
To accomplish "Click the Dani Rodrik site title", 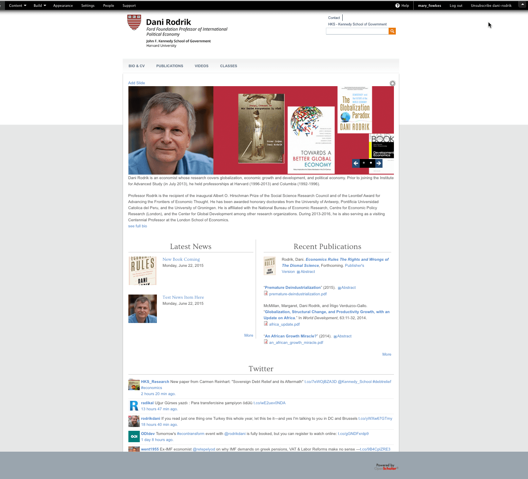I will (x=169, y=22).
